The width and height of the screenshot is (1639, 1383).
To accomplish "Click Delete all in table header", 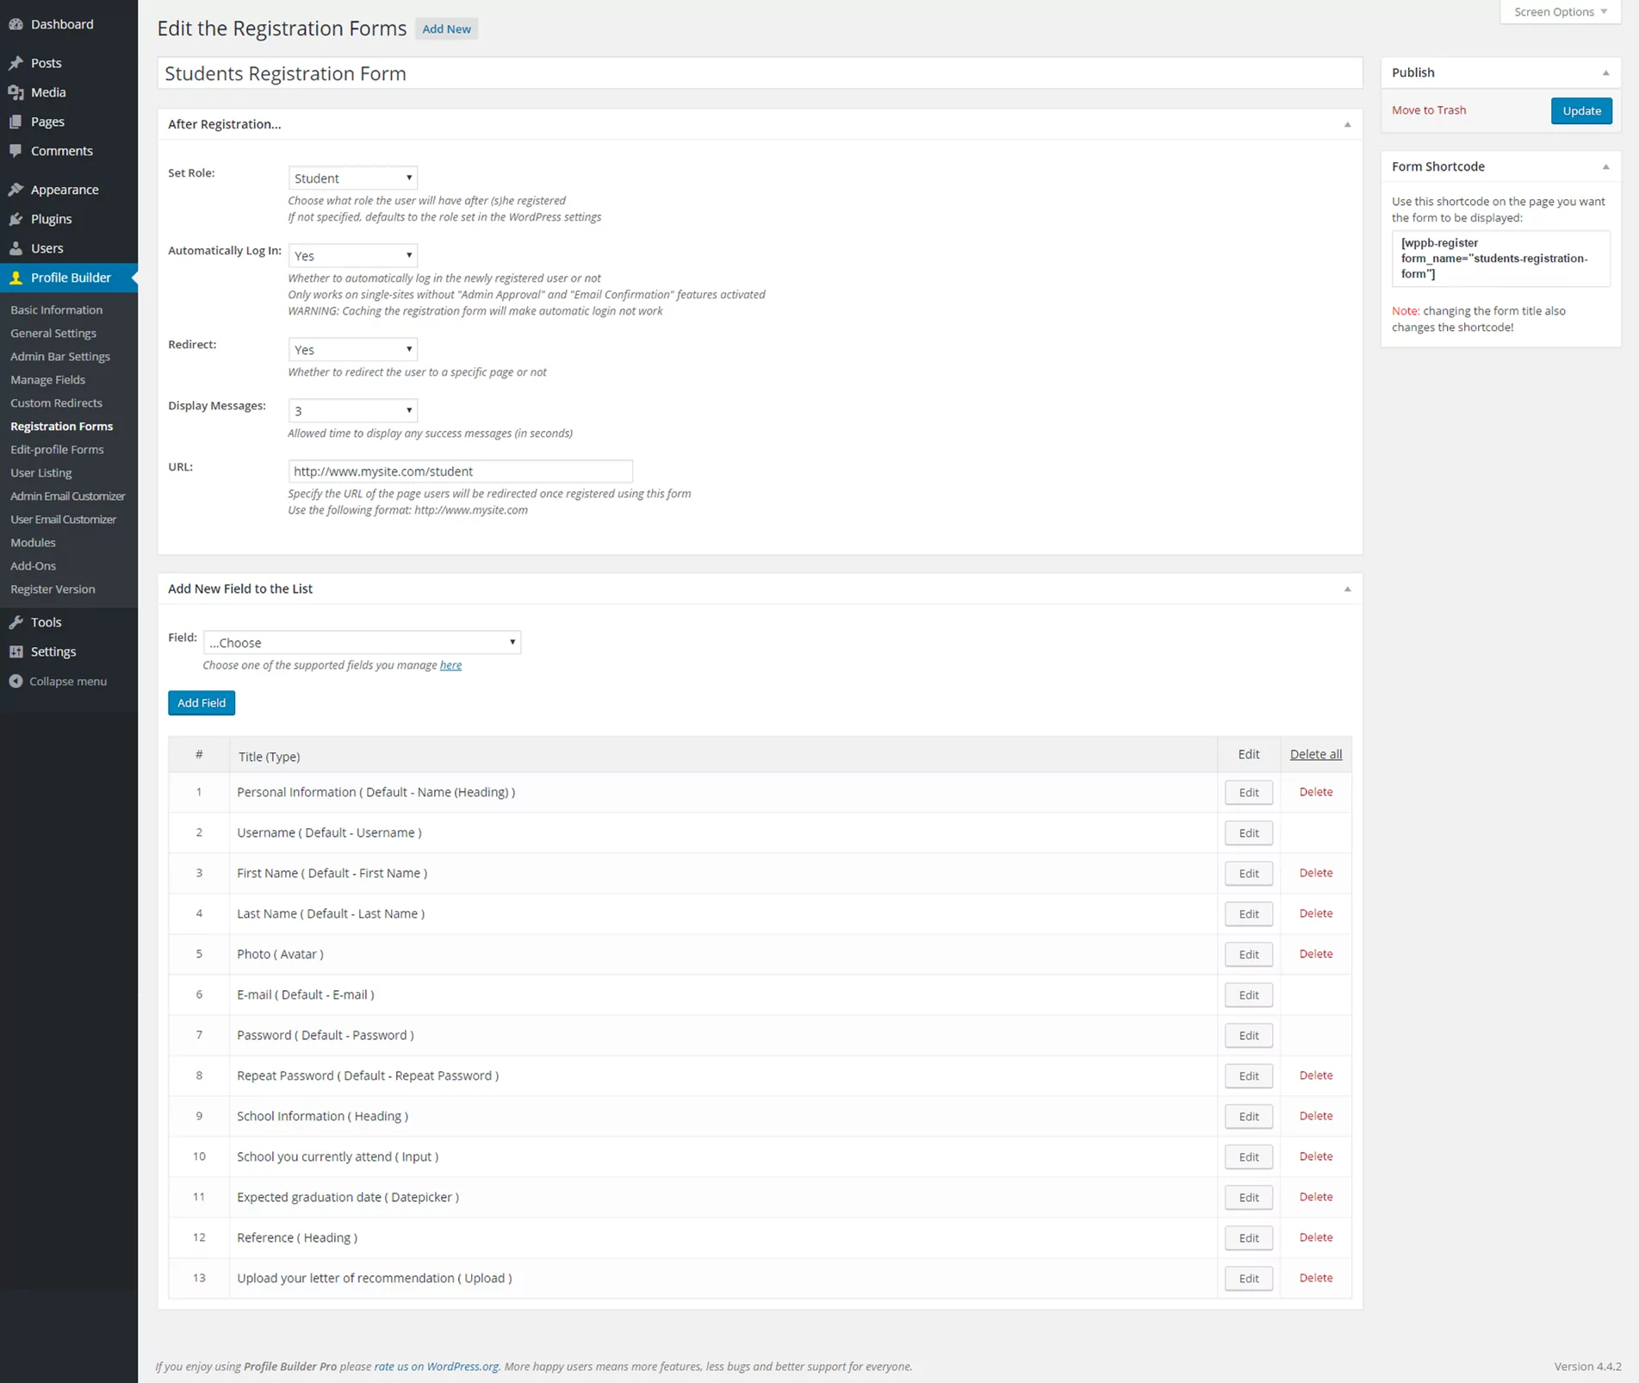I will [1315, 754].
